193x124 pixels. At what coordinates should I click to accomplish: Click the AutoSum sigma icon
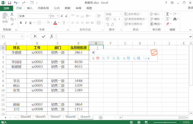(x=167, y=14)
